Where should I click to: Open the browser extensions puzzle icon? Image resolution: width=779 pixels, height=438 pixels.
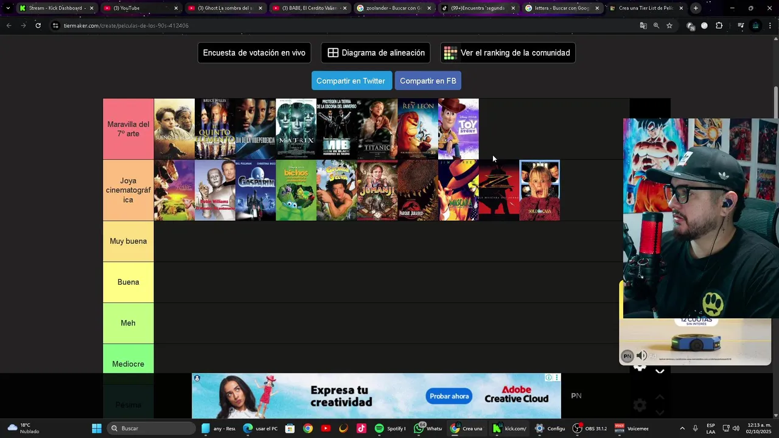pos(719,26)
